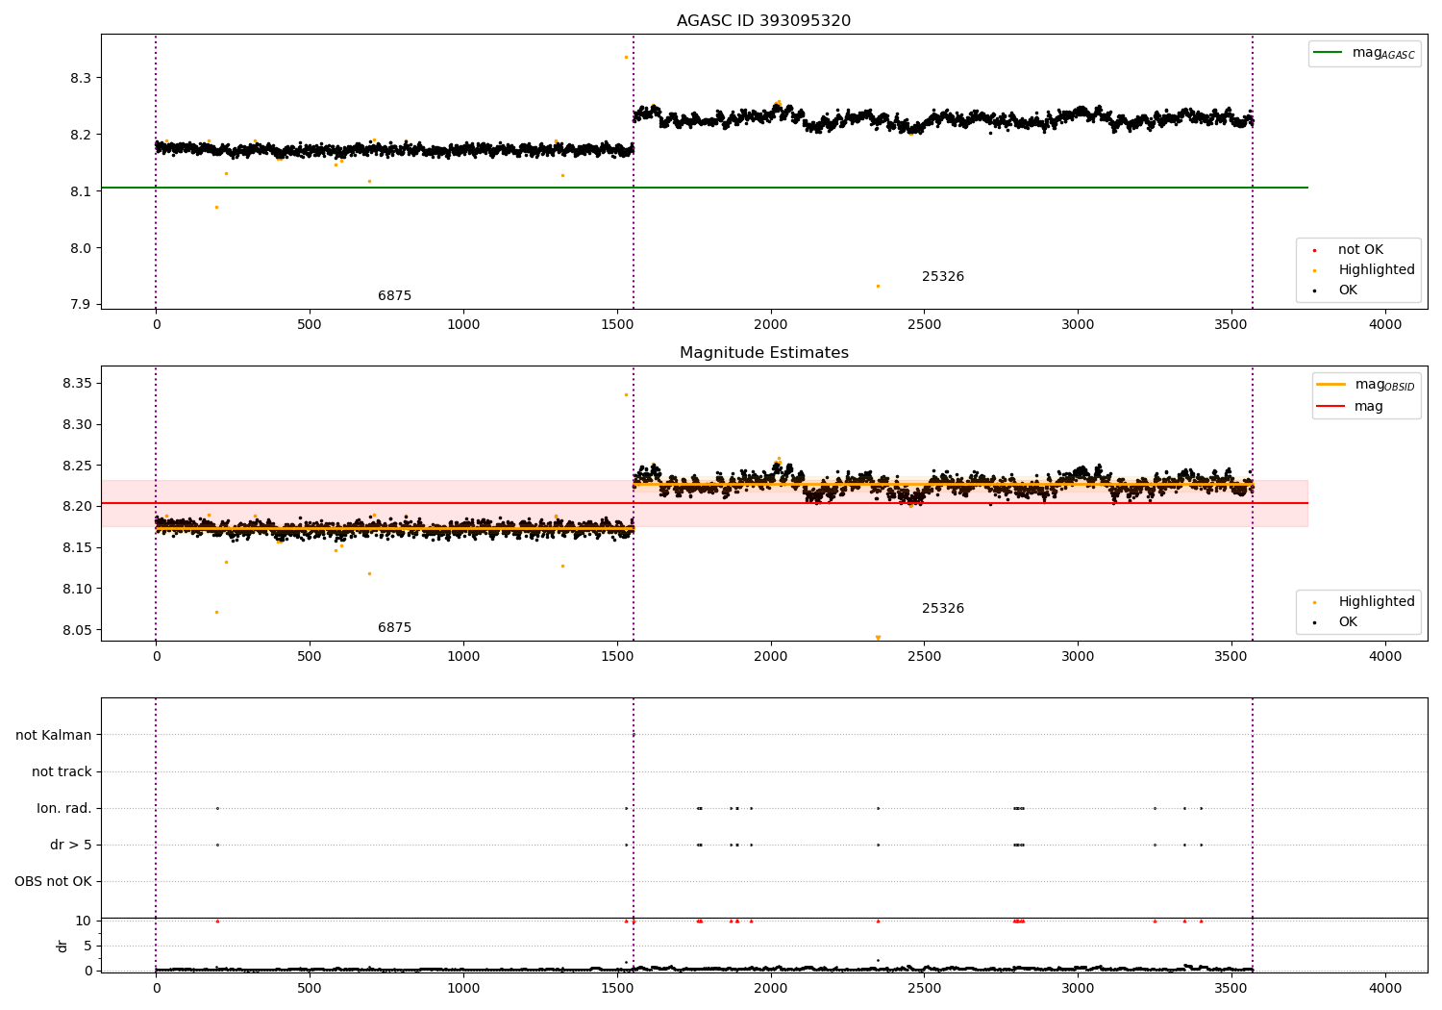Click 'Highlighted' legend entry in top plot
Viewport: 1442px width, 1010px height.
click(x=1364, y=270)
